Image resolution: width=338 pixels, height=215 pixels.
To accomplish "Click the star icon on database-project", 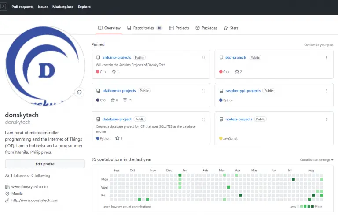I will (117, 138).
